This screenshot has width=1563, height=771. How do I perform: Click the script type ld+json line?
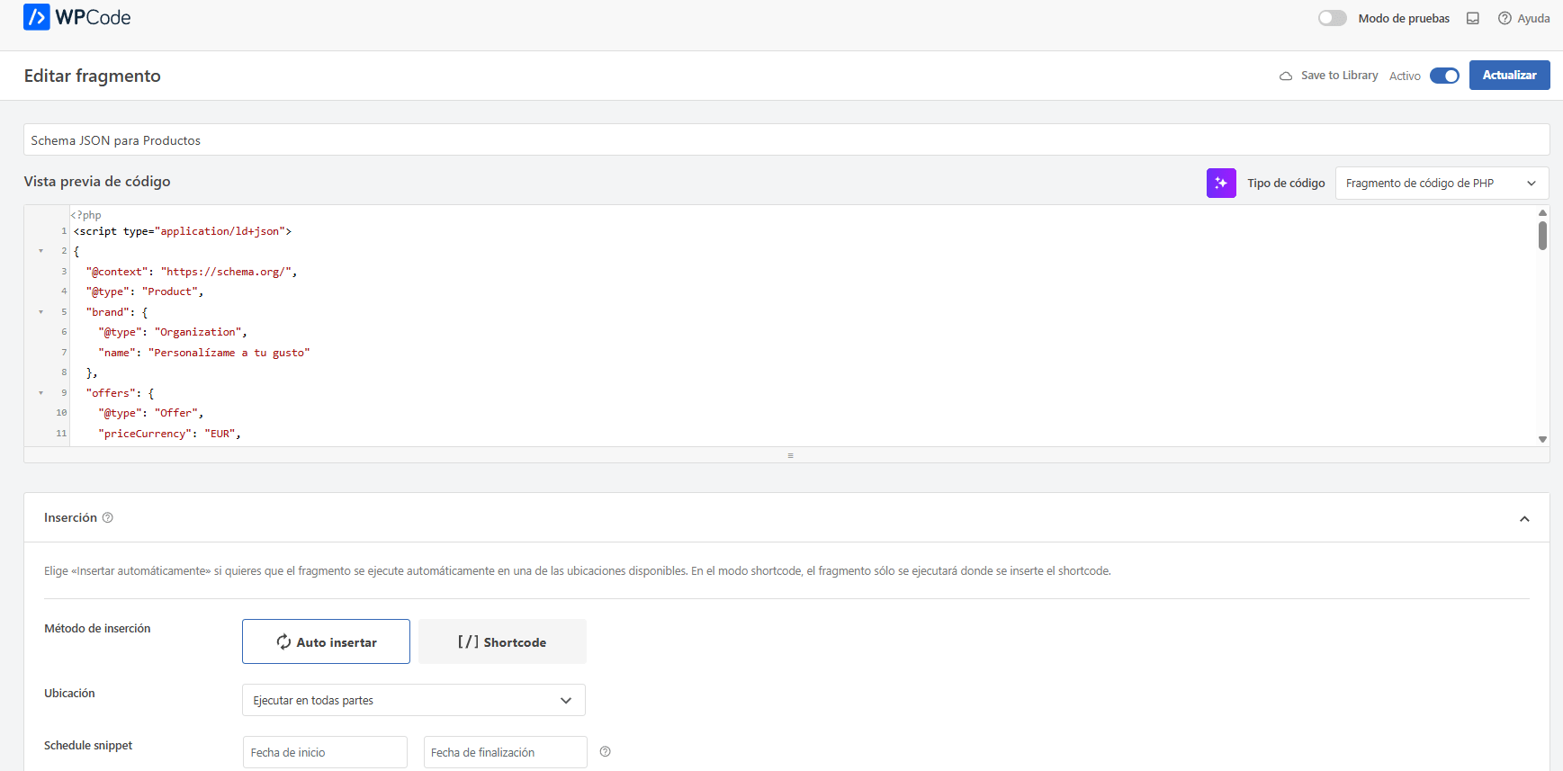point(183,231)
